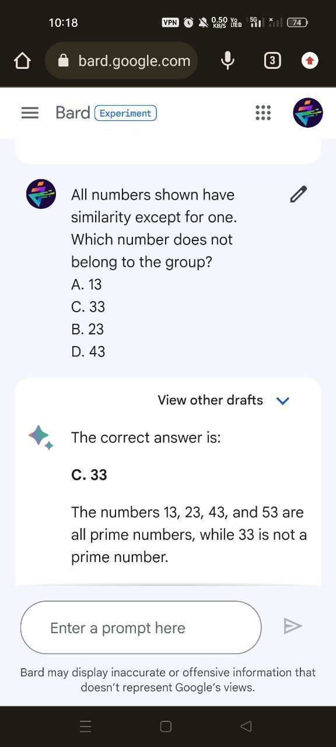Tap the Android recent apps button
The image size is (336, 747).
pyautogui.click(x=86, y=726)
